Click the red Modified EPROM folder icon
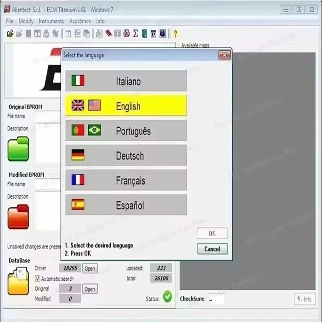The width and height of the screenshot is (322, 322). tap(17, 217)
